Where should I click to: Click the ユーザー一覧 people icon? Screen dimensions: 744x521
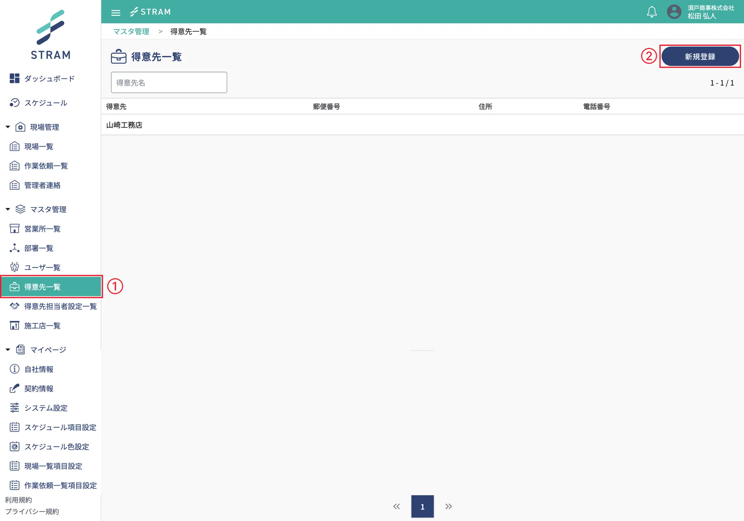coord(14,267)
